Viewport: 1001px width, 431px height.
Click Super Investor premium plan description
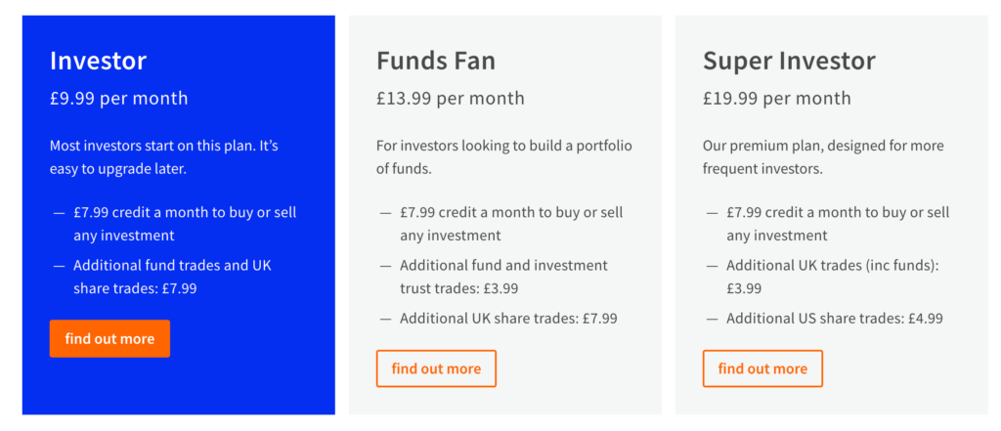pyautogui.click(x=823, y=157)
